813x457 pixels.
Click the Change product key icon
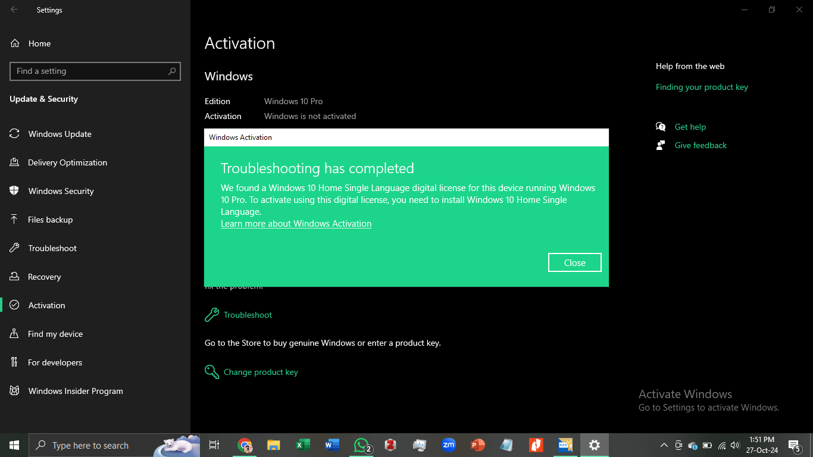[x=211, y=372]
